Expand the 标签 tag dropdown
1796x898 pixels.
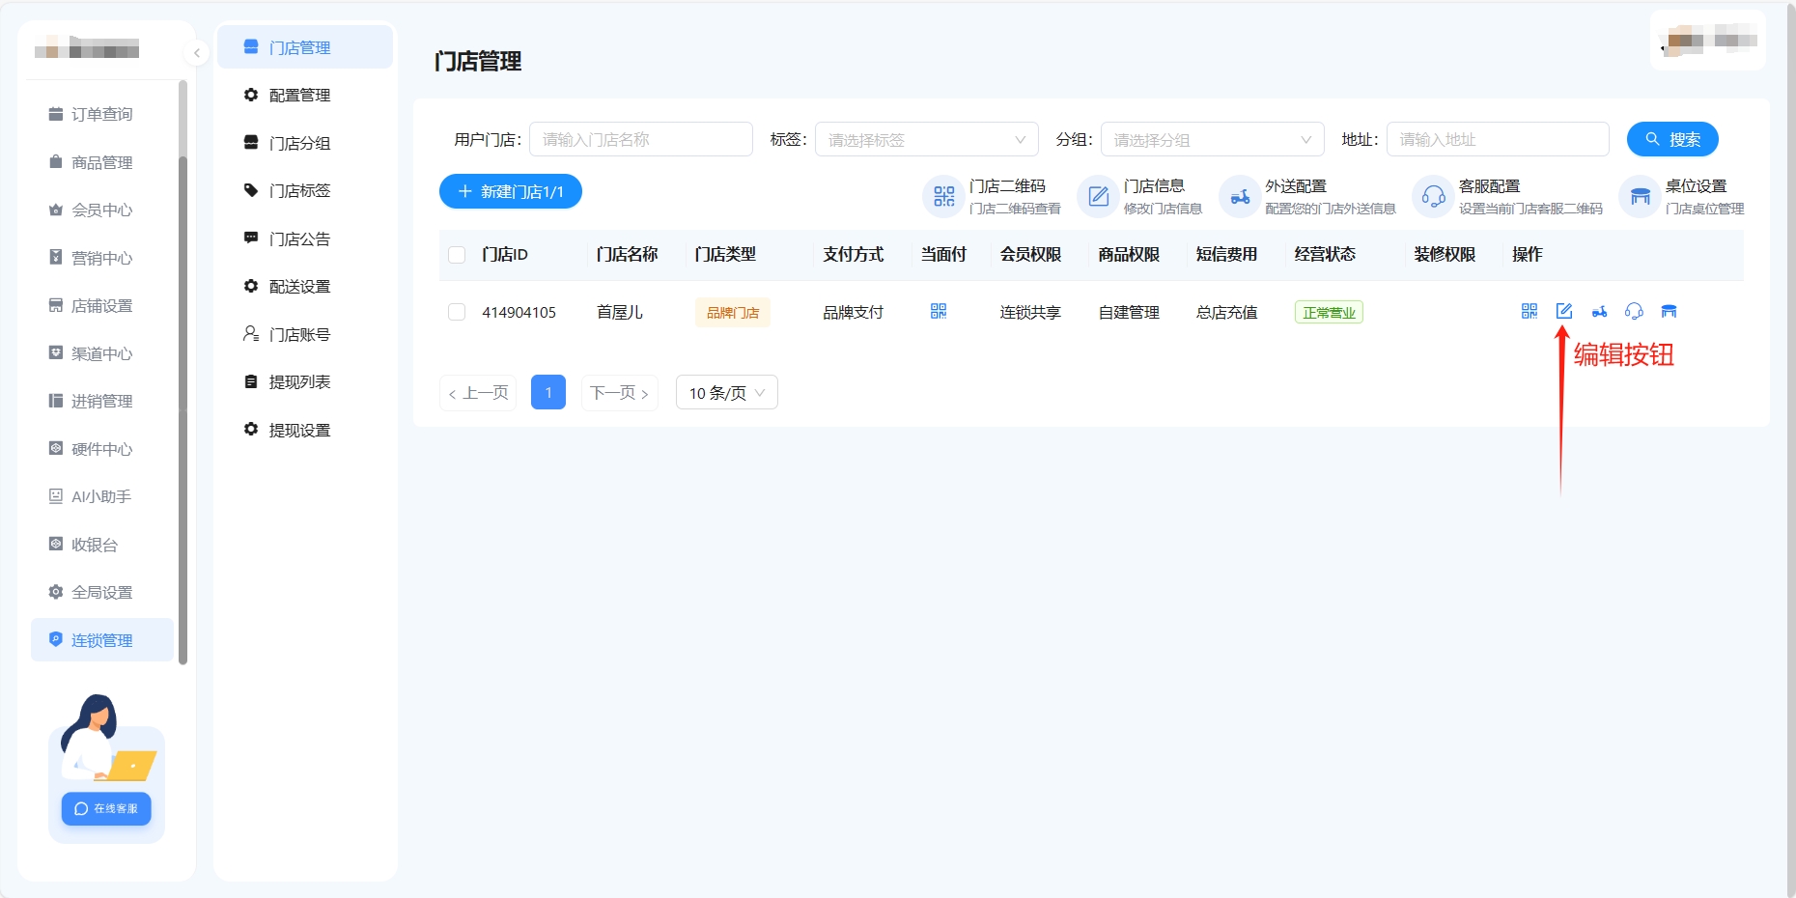pyautogui.click(x=925, y=140)
